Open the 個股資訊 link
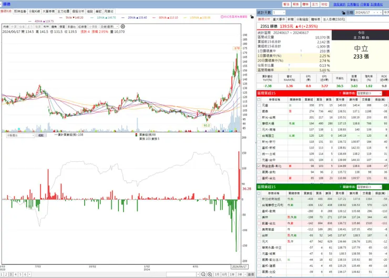389x278 pixels. click(340, 4)
